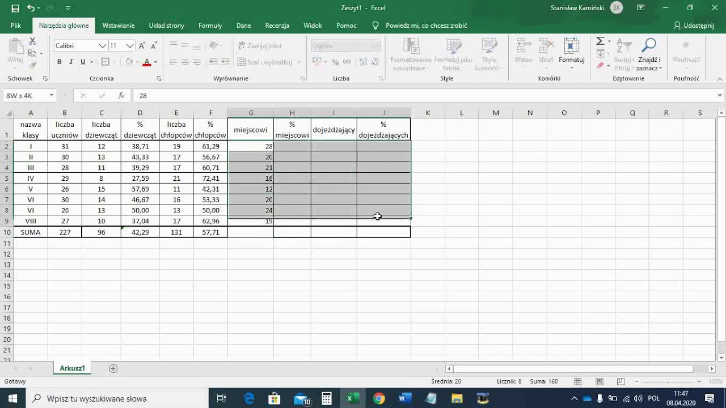The image size is (726, 408).
Task: Add a new sheet with plus icon
Action: 113,368
